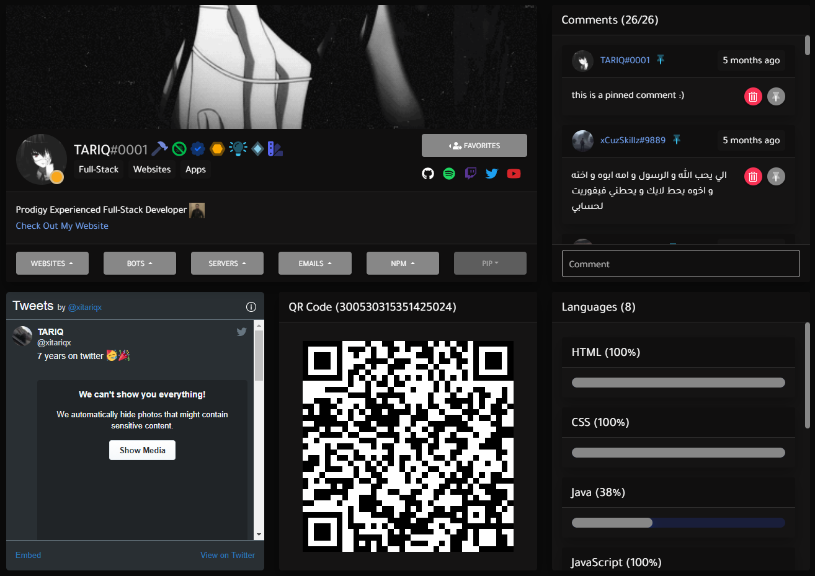
Task: Click the blue pin icon beside TARIQ#0001
Action: tap(661, 60)
